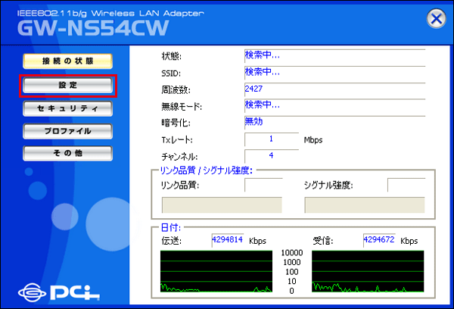The width and height of the screenshot is (454, 309).
Task: Click the GW-NS54CW title text
Action: (93, 28)
